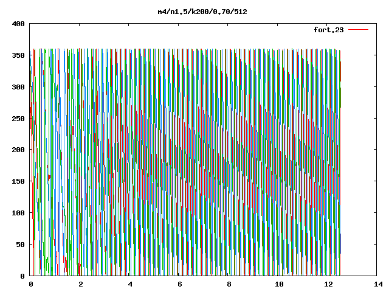Click y-axis label 350
The height and width of the screenshot is (292, 389).
point(18,55)
